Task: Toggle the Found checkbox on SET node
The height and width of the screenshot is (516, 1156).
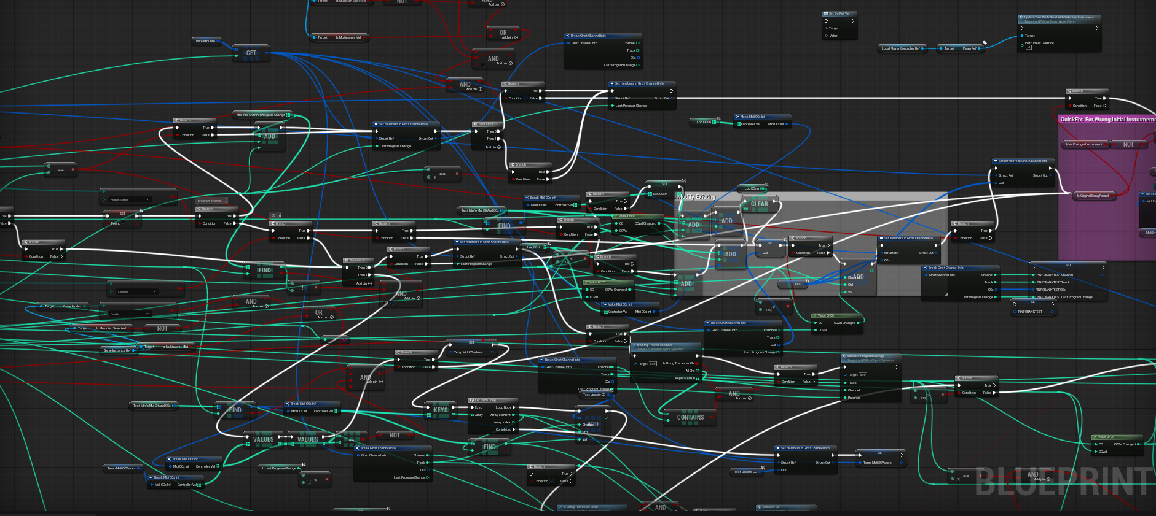Action: pos(124,223)
